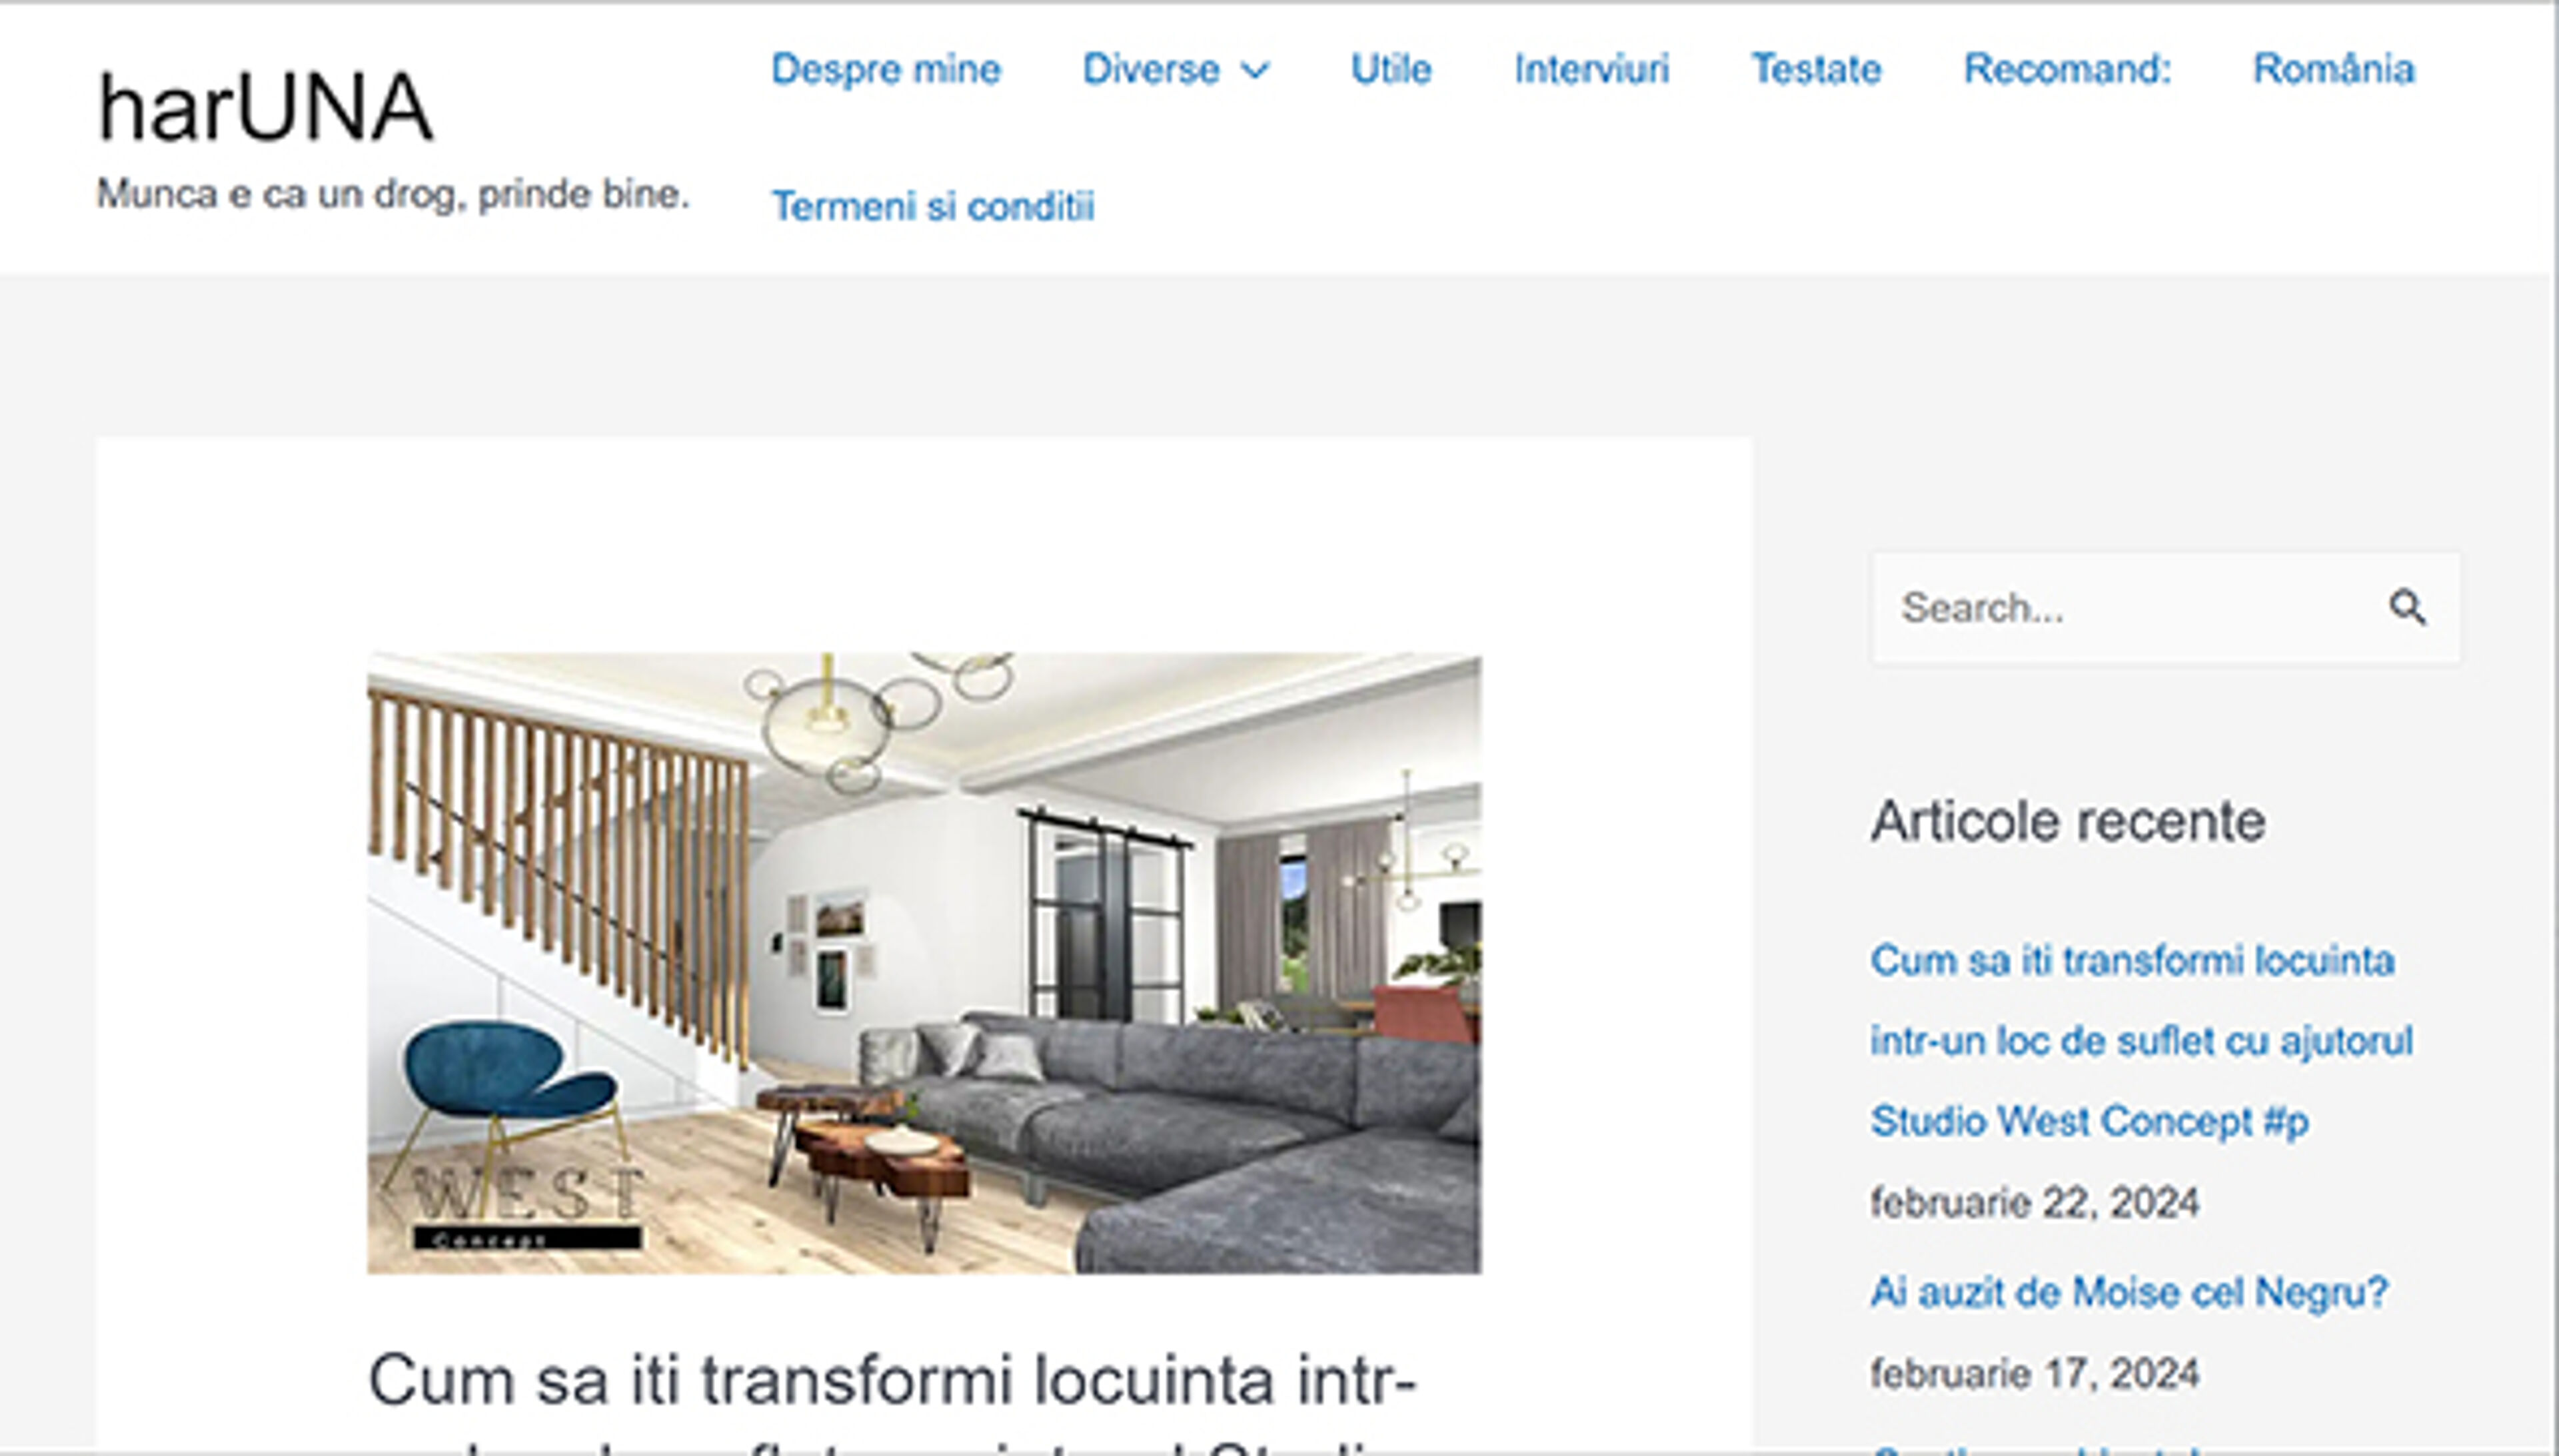Screen dimensions: 2559x1456
Task: Open the living room article thumbnail
Action: coord(924,963)
